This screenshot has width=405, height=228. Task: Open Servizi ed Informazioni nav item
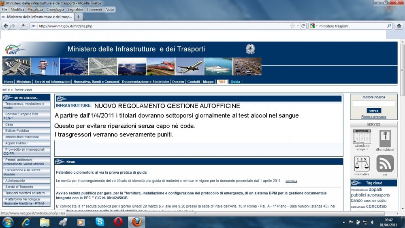52,81
